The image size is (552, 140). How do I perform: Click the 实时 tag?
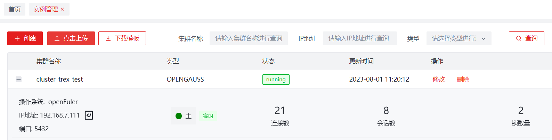click(208, 116)
